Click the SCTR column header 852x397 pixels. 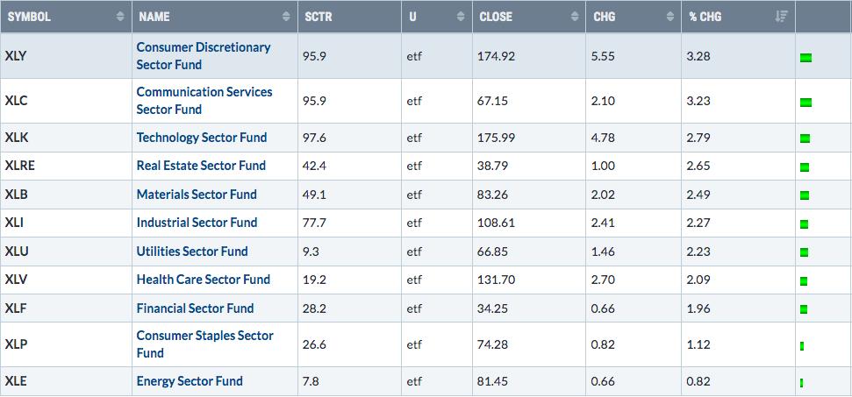click(x=349, y=17)
